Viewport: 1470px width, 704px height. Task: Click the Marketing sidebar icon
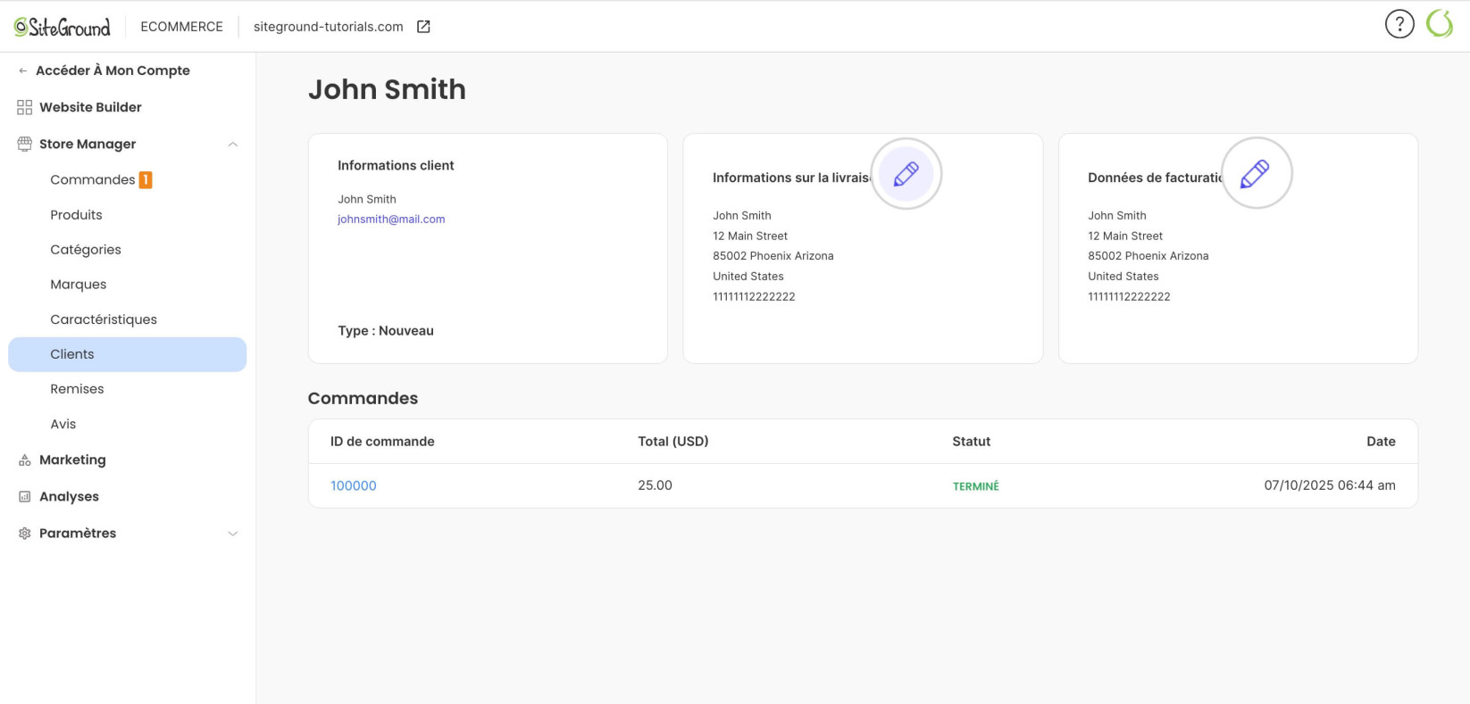(x=24, y=460)
